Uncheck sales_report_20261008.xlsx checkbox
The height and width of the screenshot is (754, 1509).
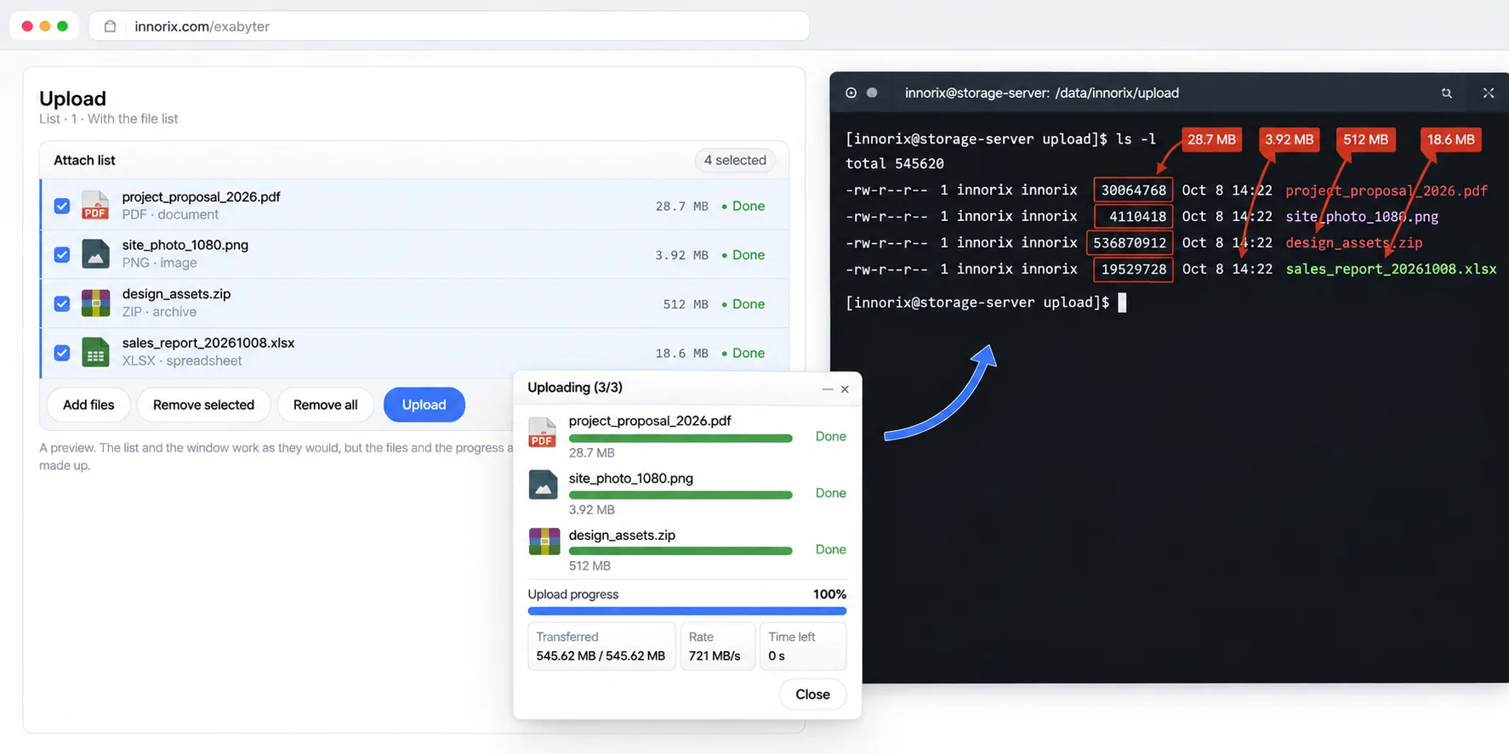62,352
